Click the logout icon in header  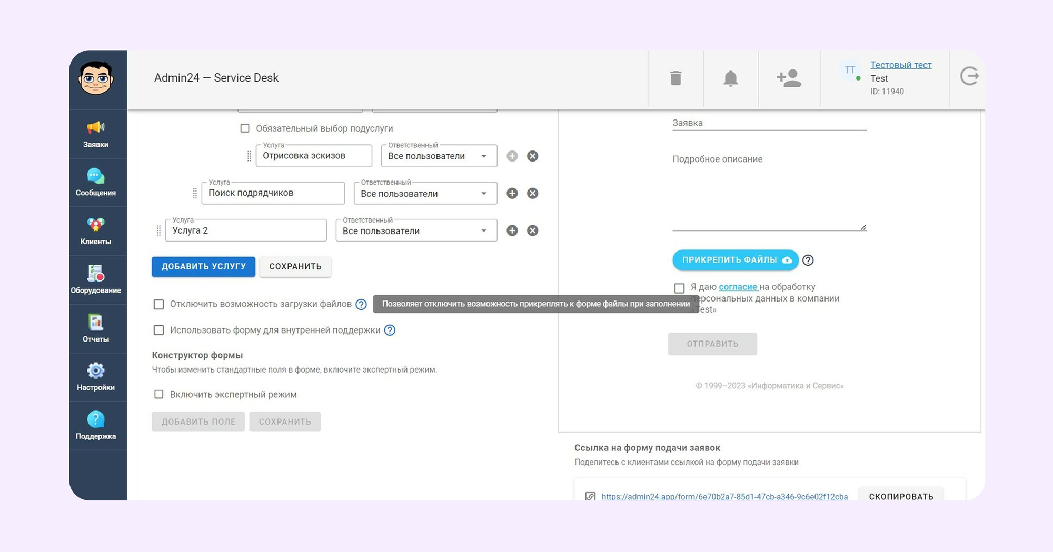pyautogui.click(x=969, y=76)
